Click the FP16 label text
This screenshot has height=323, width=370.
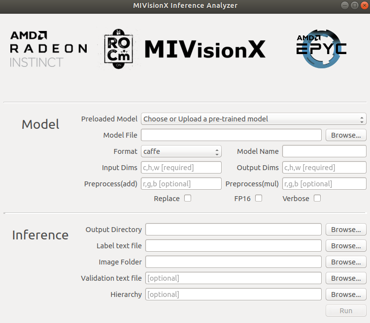242,199
